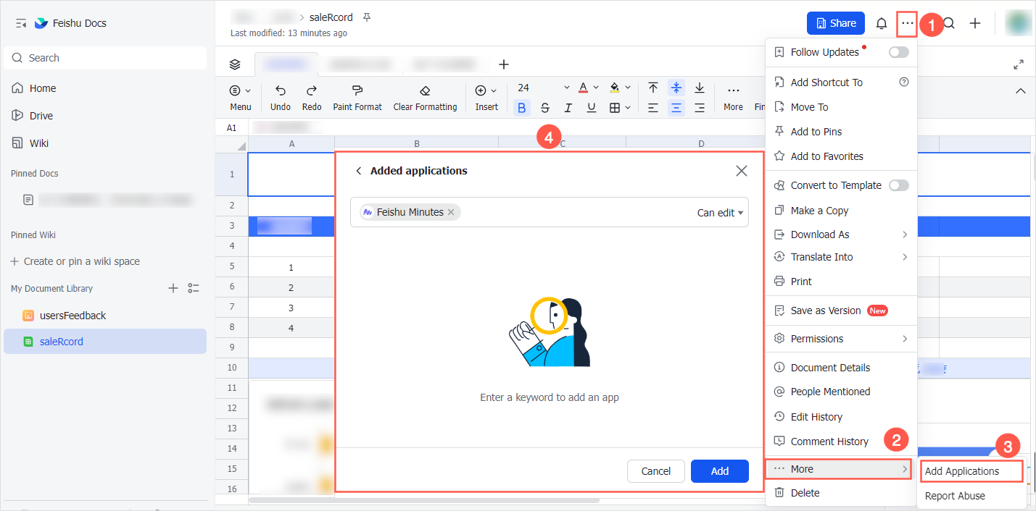
Task: Add a new sheet tab with plus
Action: click(504, 64)
